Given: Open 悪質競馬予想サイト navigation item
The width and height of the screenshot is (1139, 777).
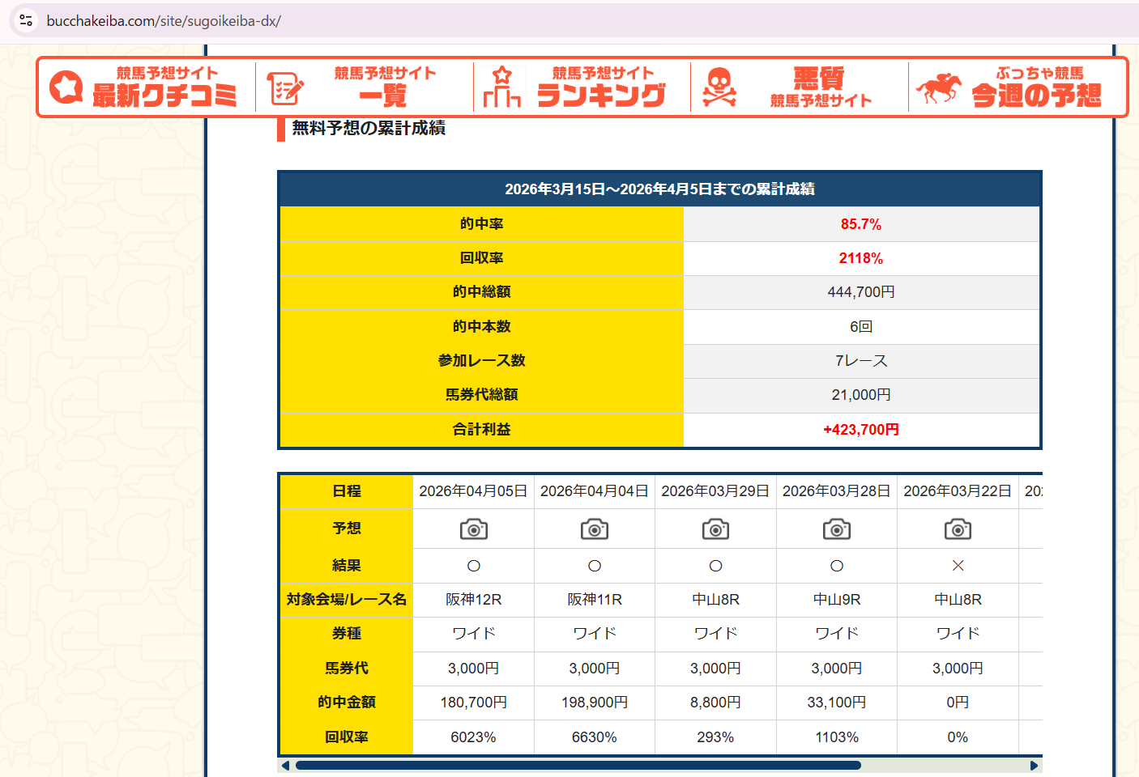Looking at the screenshot, I should tap(800, 87).
